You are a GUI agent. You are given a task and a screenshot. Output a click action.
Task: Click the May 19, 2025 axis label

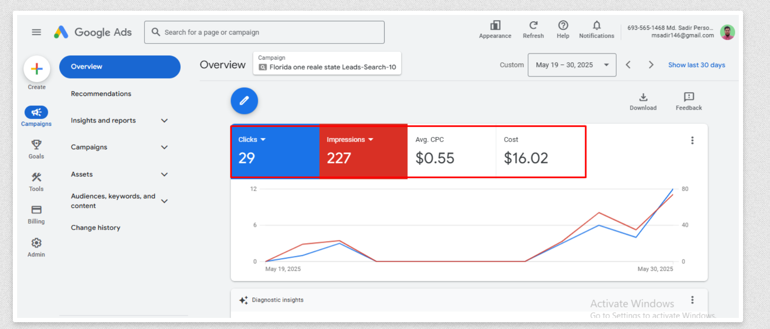pos(283,269)
